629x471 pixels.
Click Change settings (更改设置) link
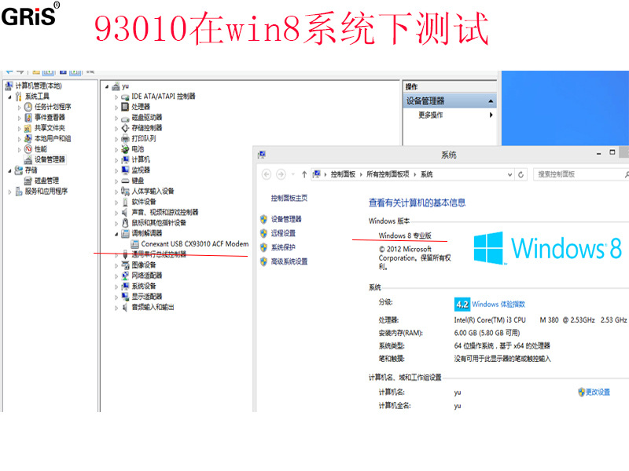[598, 392]
